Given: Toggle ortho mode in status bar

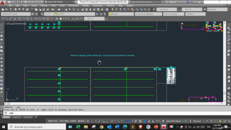Looking at the screenshot, I should [108, 121].
